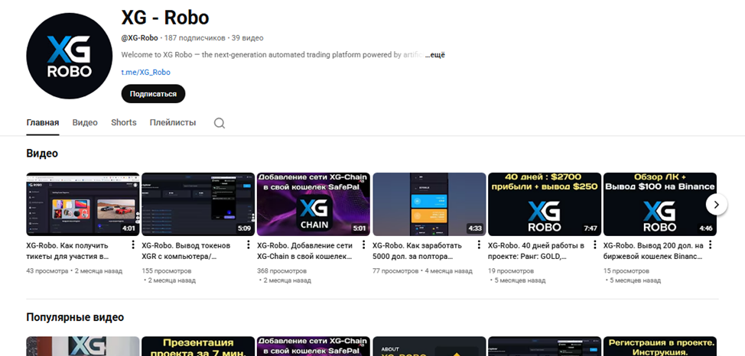
Task: Open title 'XG-Robo. Вывод 200 дол.'
Action: [652, 251]
